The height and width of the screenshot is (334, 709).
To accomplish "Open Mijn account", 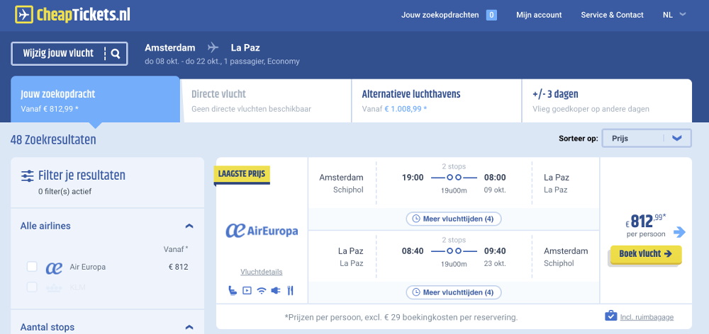I will tap(539, 15).
